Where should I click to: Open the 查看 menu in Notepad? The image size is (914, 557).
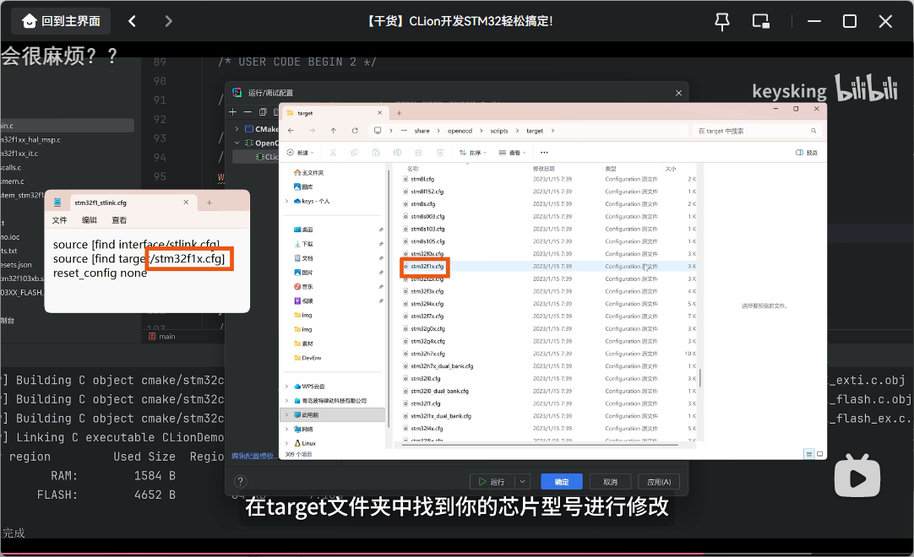point(119,220)
